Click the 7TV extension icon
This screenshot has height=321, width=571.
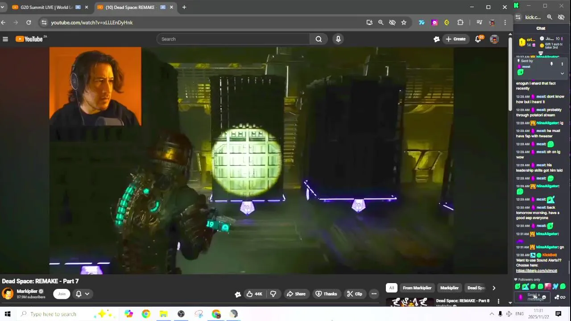click(x=422, y=22)
